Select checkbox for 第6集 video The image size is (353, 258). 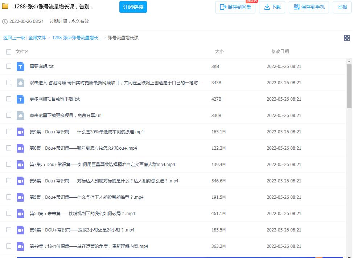point(9,181)
